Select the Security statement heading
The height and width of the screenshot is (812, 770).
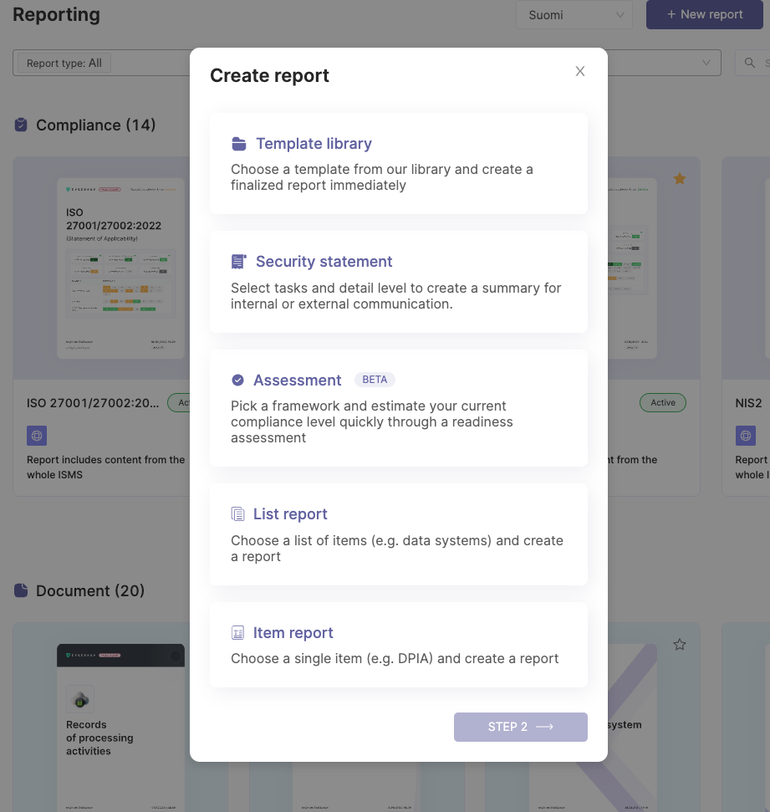(x=324, y=262)
